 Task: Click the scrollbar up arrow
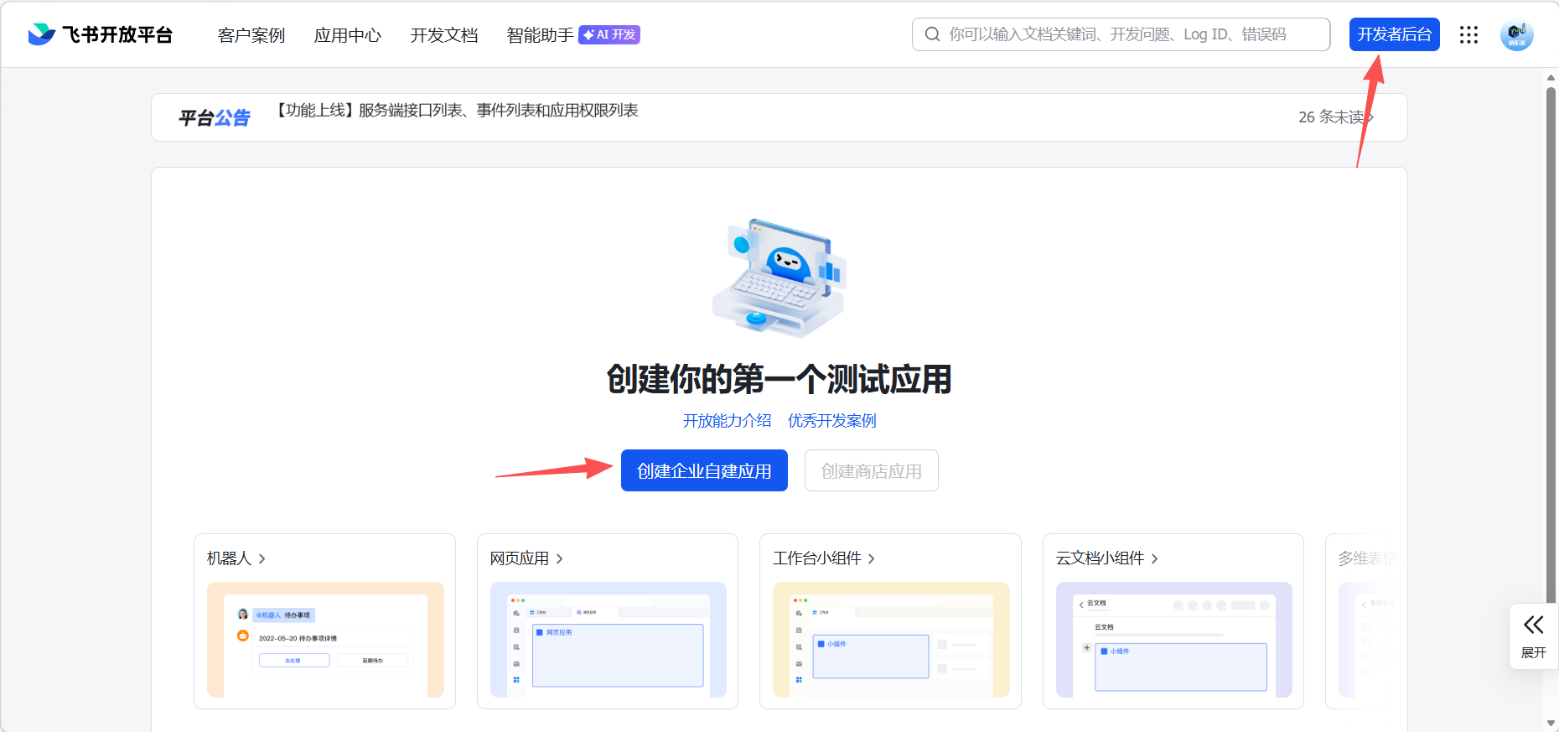pos(1551,78)
